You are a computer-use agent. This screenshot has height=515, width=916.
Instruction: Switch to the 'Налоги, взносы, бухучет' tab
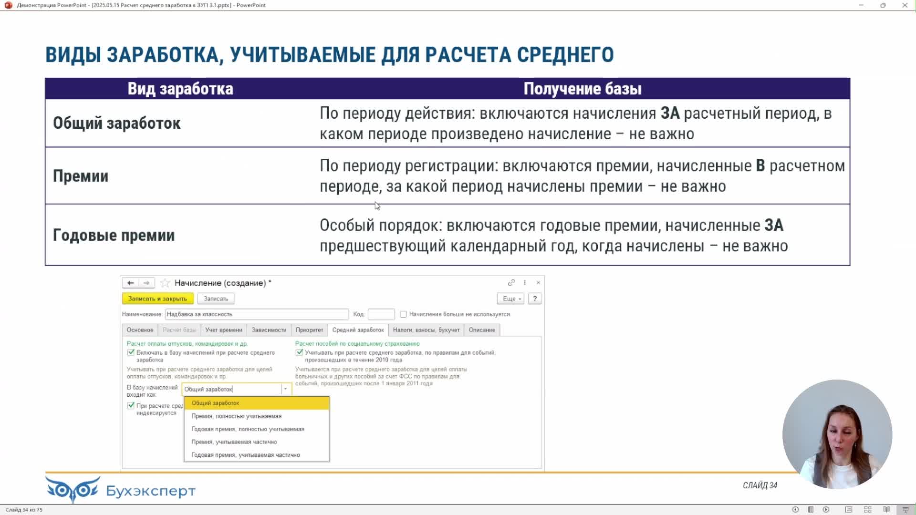click(426, 330)
